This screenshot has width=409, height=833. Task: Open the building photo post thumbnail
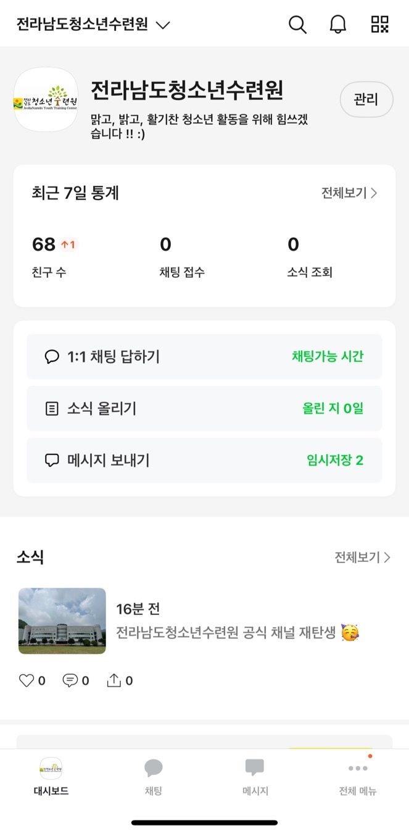[62, 621]
